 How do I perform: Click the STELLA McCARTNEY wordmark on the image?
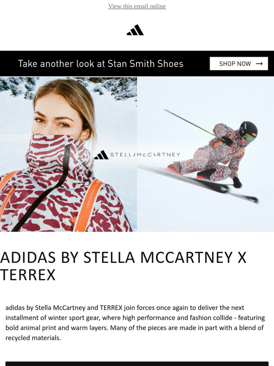[146, 155]
